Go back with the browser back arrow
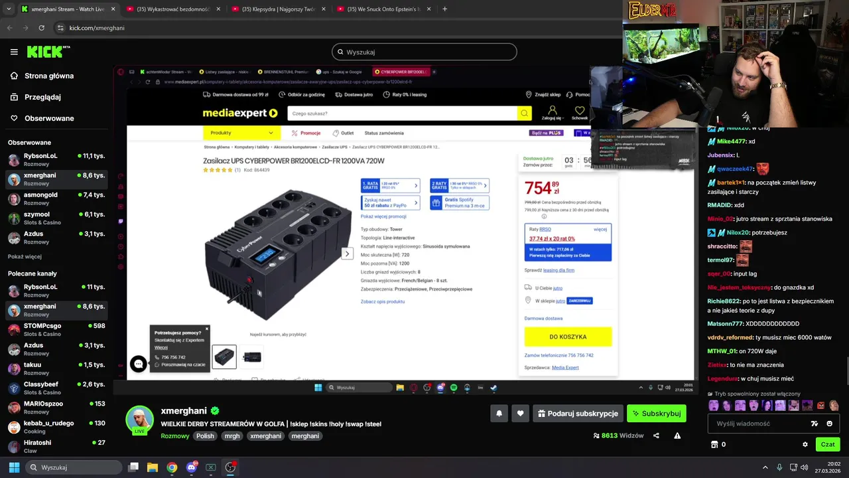The height and width of the screenshot is (478, 849). tap(9, 28)
